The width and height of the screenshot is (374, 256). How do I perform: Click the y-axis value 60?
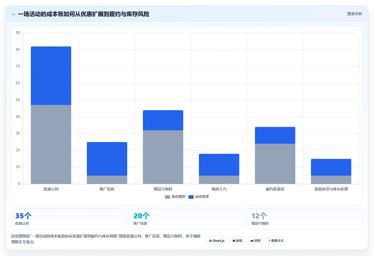point(18,83)
